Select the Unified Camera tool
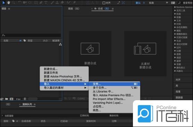193x127 pixels. click(x=25, y=2)
